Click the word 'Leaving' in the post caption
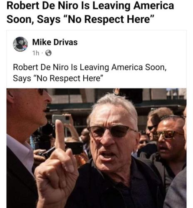 pyautogui.click(x=94, y=67)
